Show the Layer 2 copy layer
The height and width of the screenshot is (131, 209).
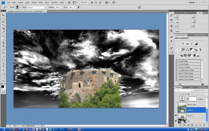176,104
